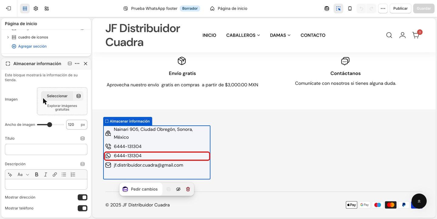This screenshot has height=219, width=437.
Task: Switch to mobile preview icon
Action: pyautogui.click(x=350, y=8)
